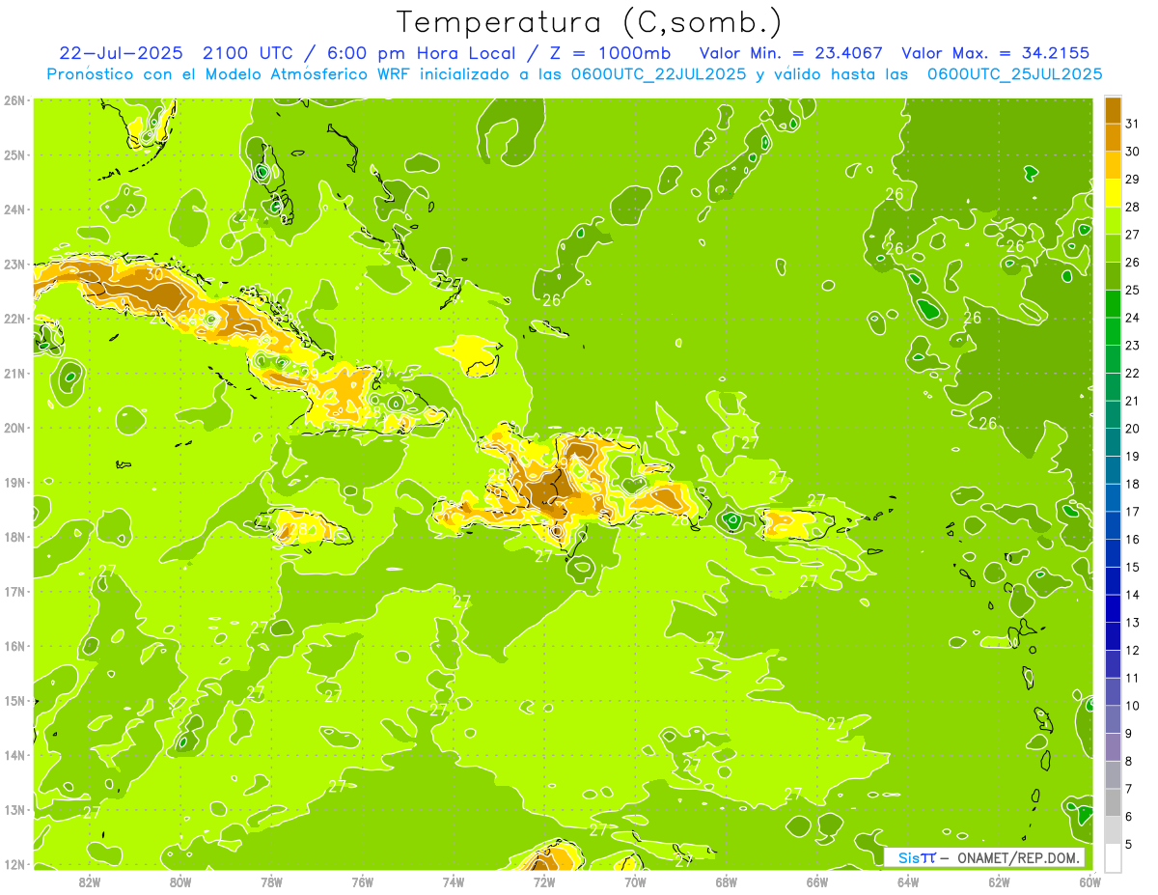Image resolution: width=1158 pixels, height=895 pixels.
Task: Click the '26N' latitude axis label
Action: (14, 100)
